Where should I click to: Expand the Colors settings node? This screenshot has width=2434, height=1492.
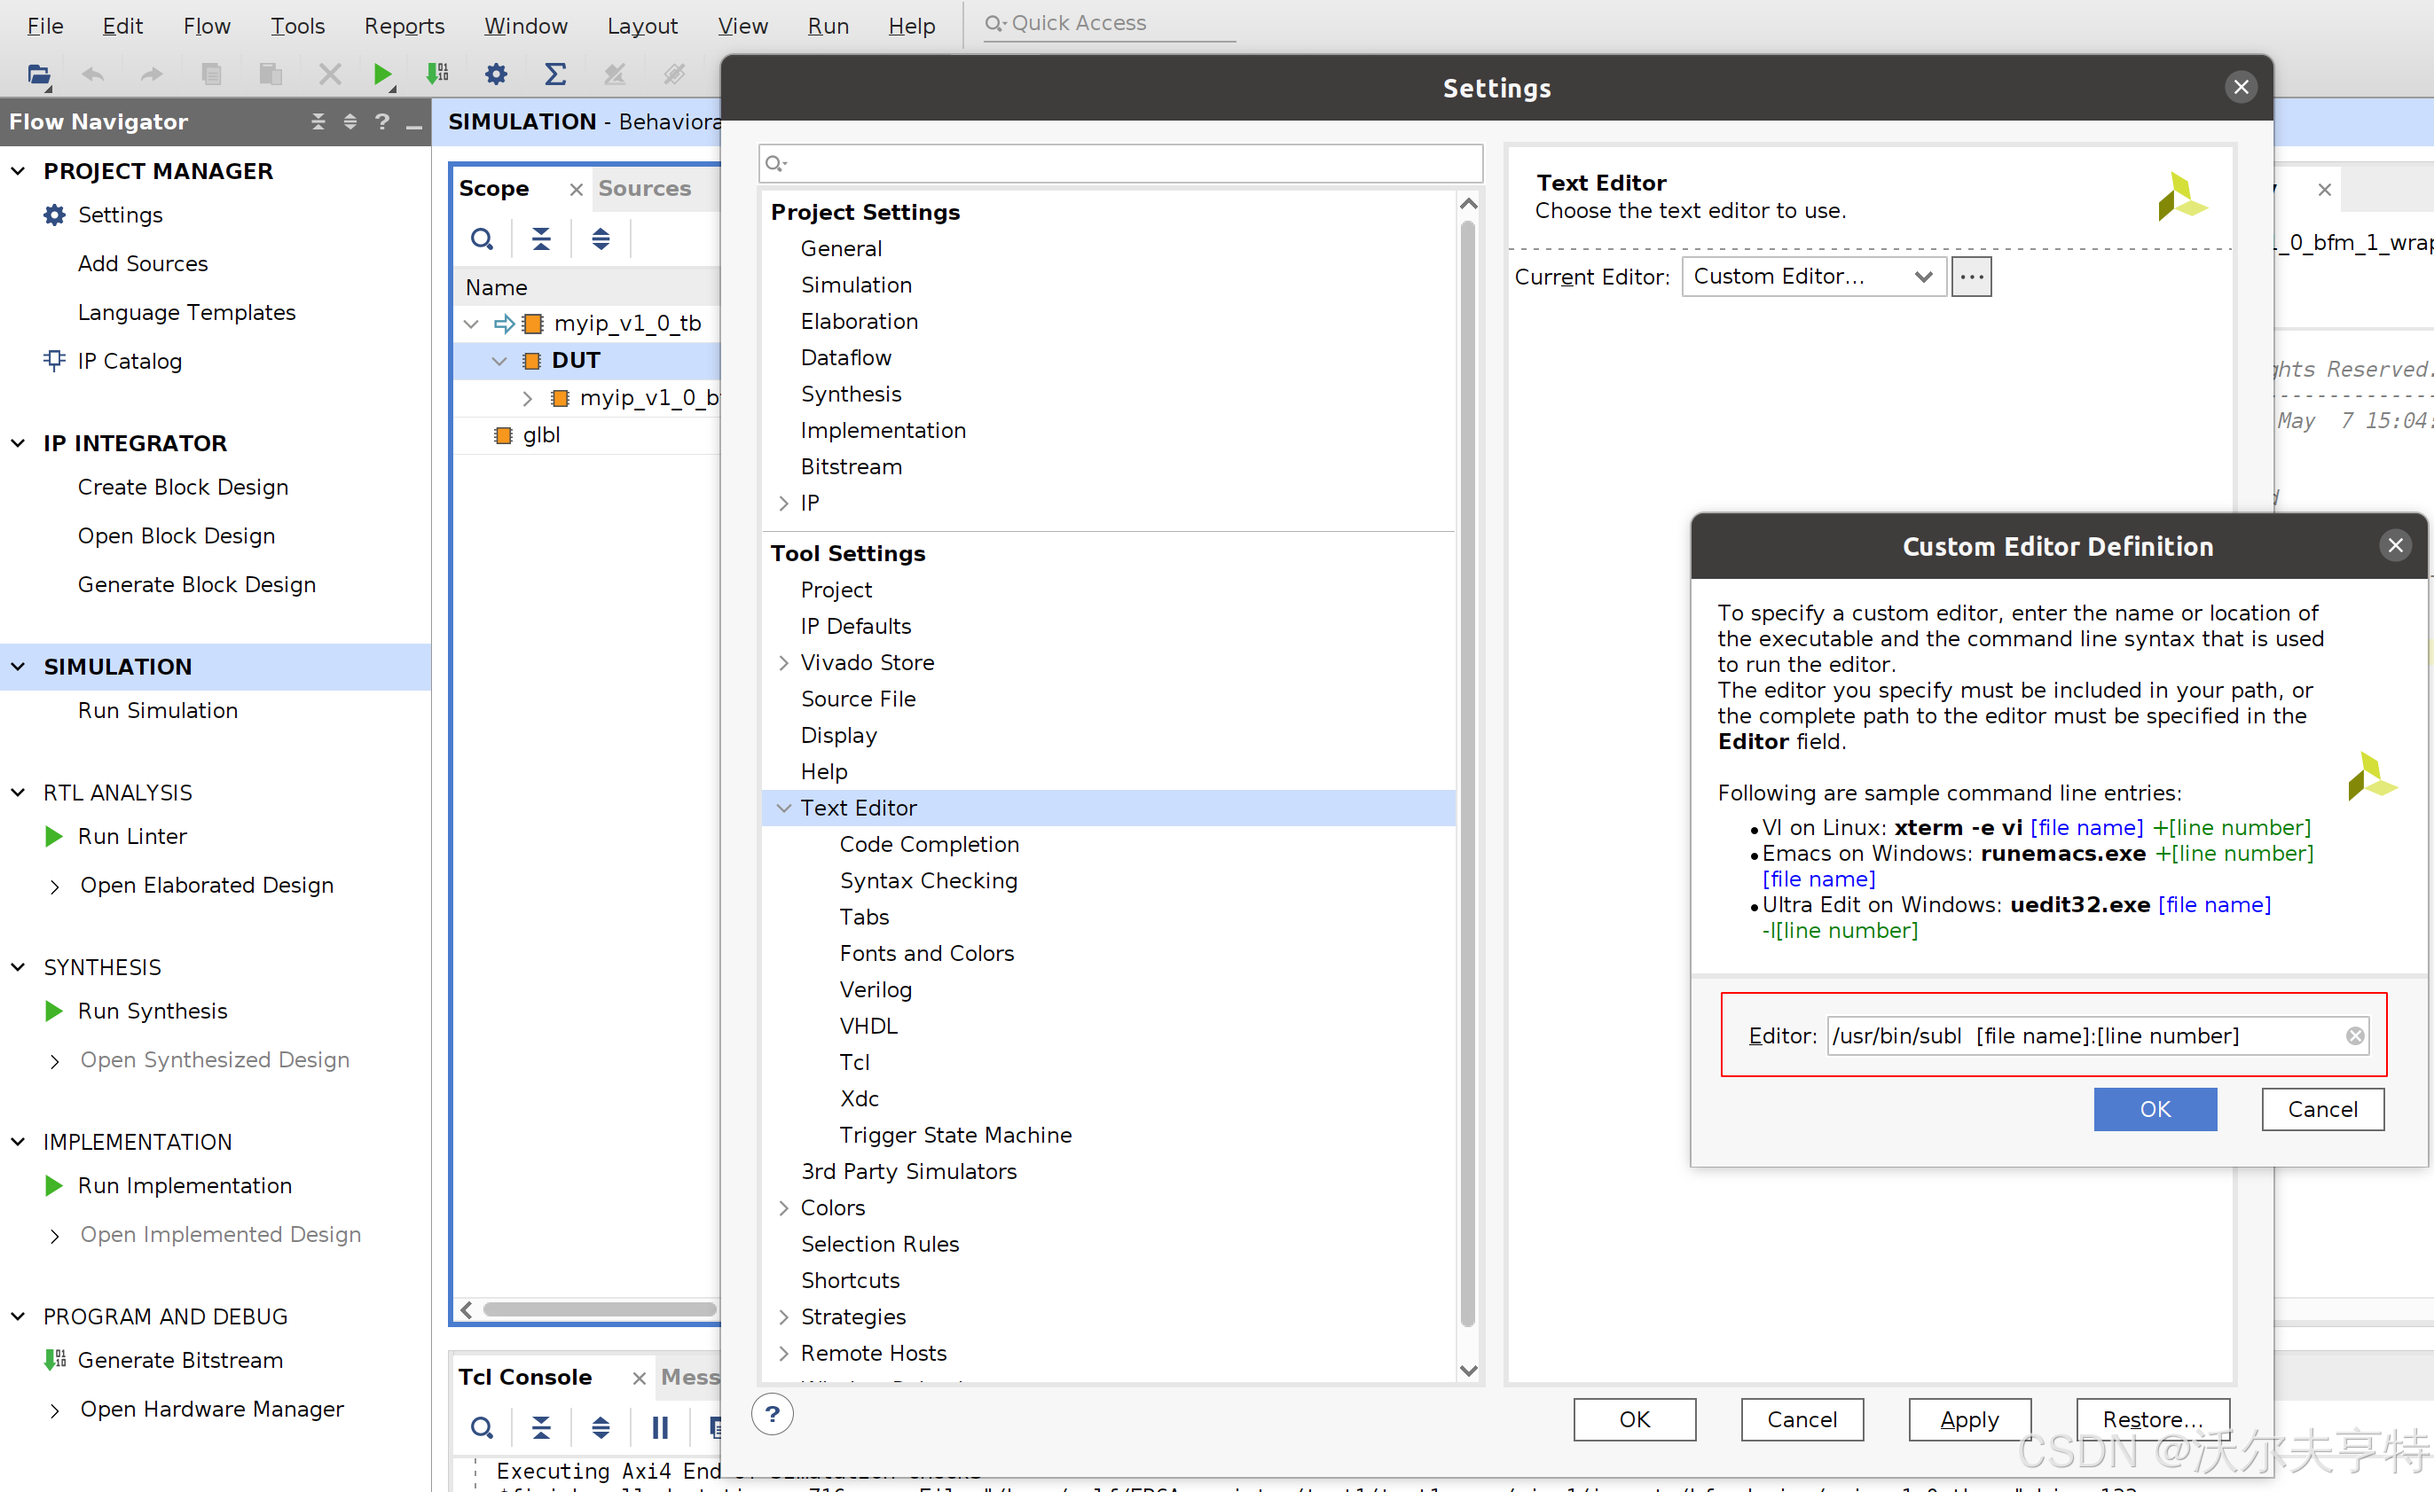pyautogui.click(x=784, y=1207)
